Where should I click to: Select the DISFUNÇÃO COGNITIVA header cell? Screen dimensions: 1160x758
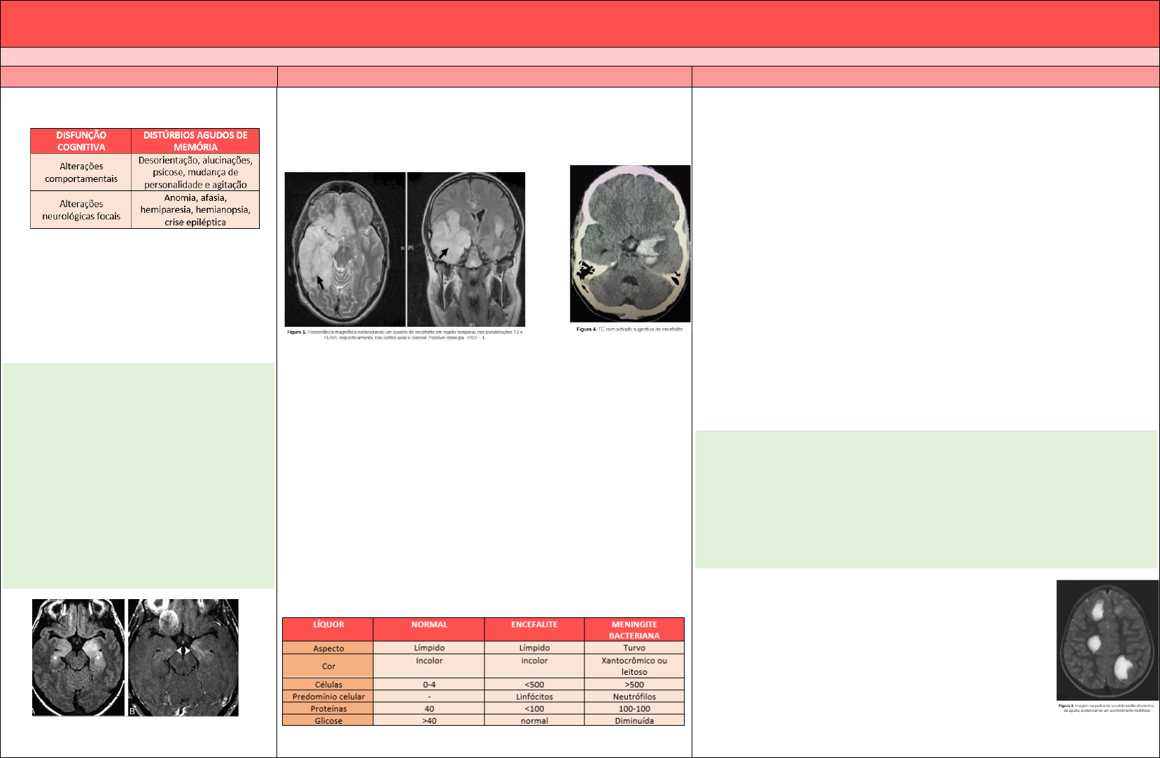(x=81, y=141)
